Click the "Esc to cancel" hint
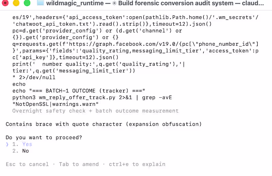The image size is (272, 176). click(27, 164)
